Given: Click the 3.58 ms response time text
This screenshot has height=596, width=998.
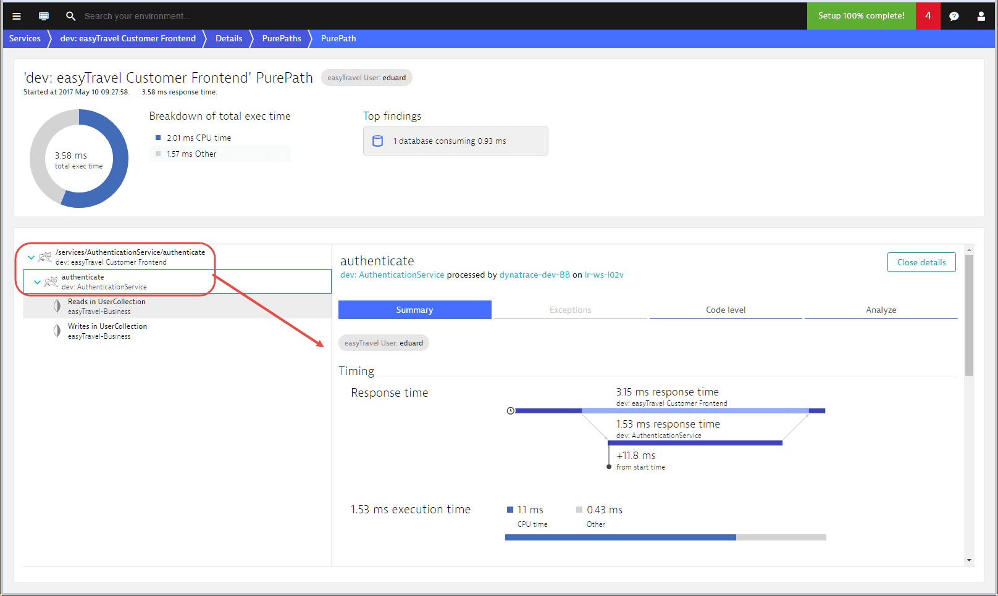Looking at the screenshot, I should [179, 92].
